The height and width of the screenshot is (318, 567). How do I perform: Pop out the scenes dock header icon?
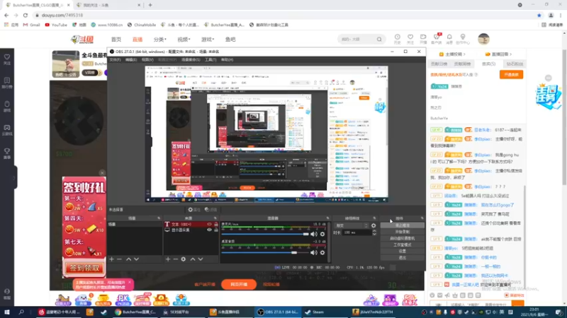[x=159, y=218]
